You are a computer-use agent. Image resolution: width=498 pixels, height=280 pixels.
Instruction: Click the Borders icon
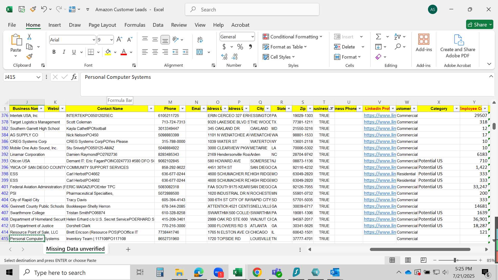91,52
